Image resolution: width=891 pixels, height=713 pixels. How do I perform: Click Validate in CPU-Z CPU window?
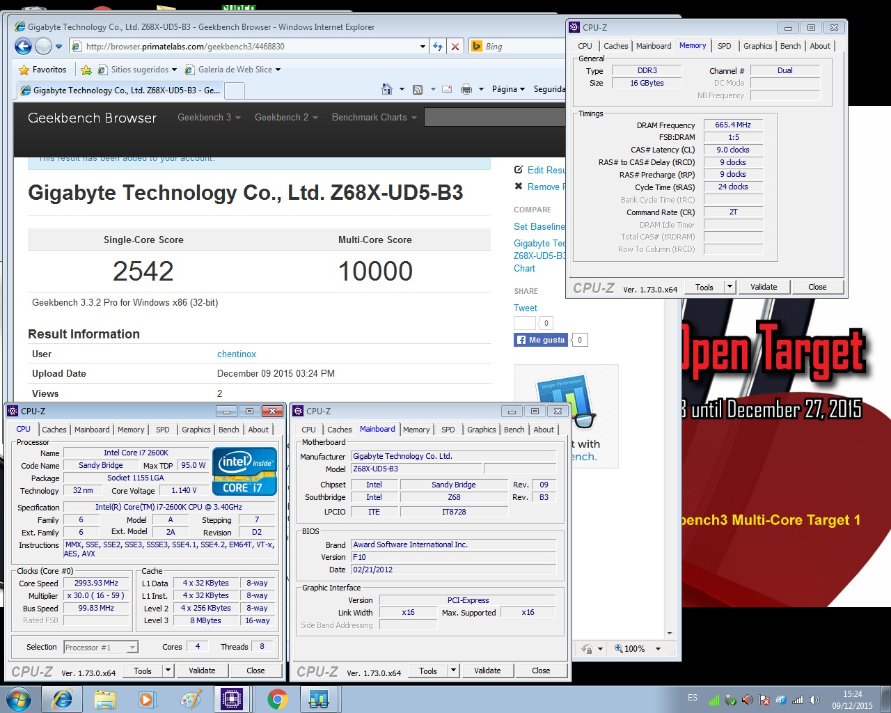[202, 671]
